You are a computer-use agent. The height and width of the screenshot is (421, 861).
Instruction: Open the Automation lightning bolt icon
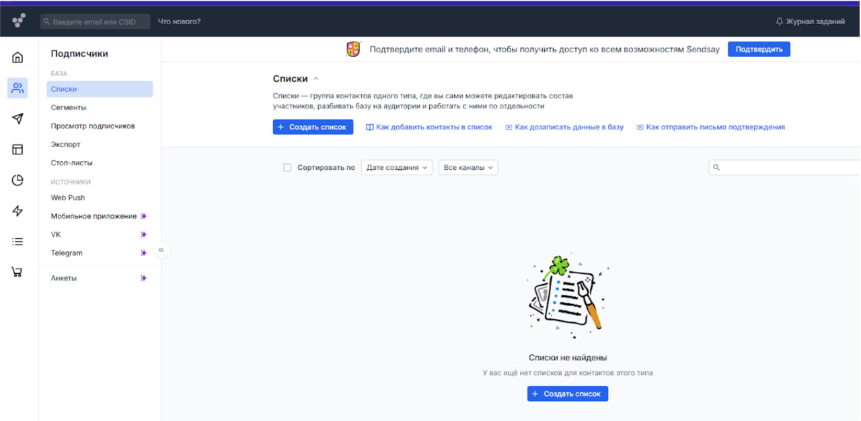(17, 211)
